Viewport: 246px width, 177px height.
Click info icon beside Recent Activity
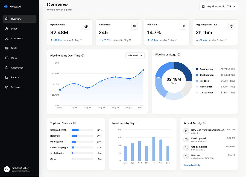point(204,123)
